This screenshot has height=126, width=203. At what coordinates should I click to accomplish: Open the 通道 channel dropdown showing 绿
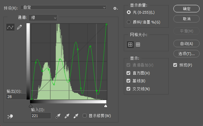[43, 18]
